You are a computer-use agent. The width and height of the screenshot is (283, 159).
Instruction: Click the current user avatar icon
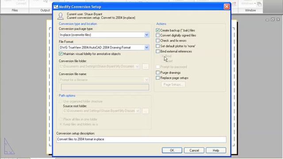(61, 16)
